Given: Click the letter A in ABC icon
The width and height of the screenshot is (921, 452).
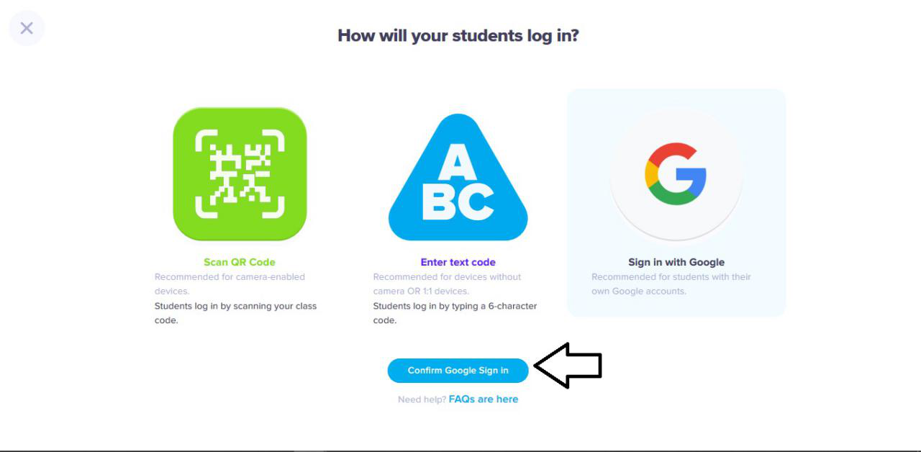Looking at the screenshot, I should (453, 162).
